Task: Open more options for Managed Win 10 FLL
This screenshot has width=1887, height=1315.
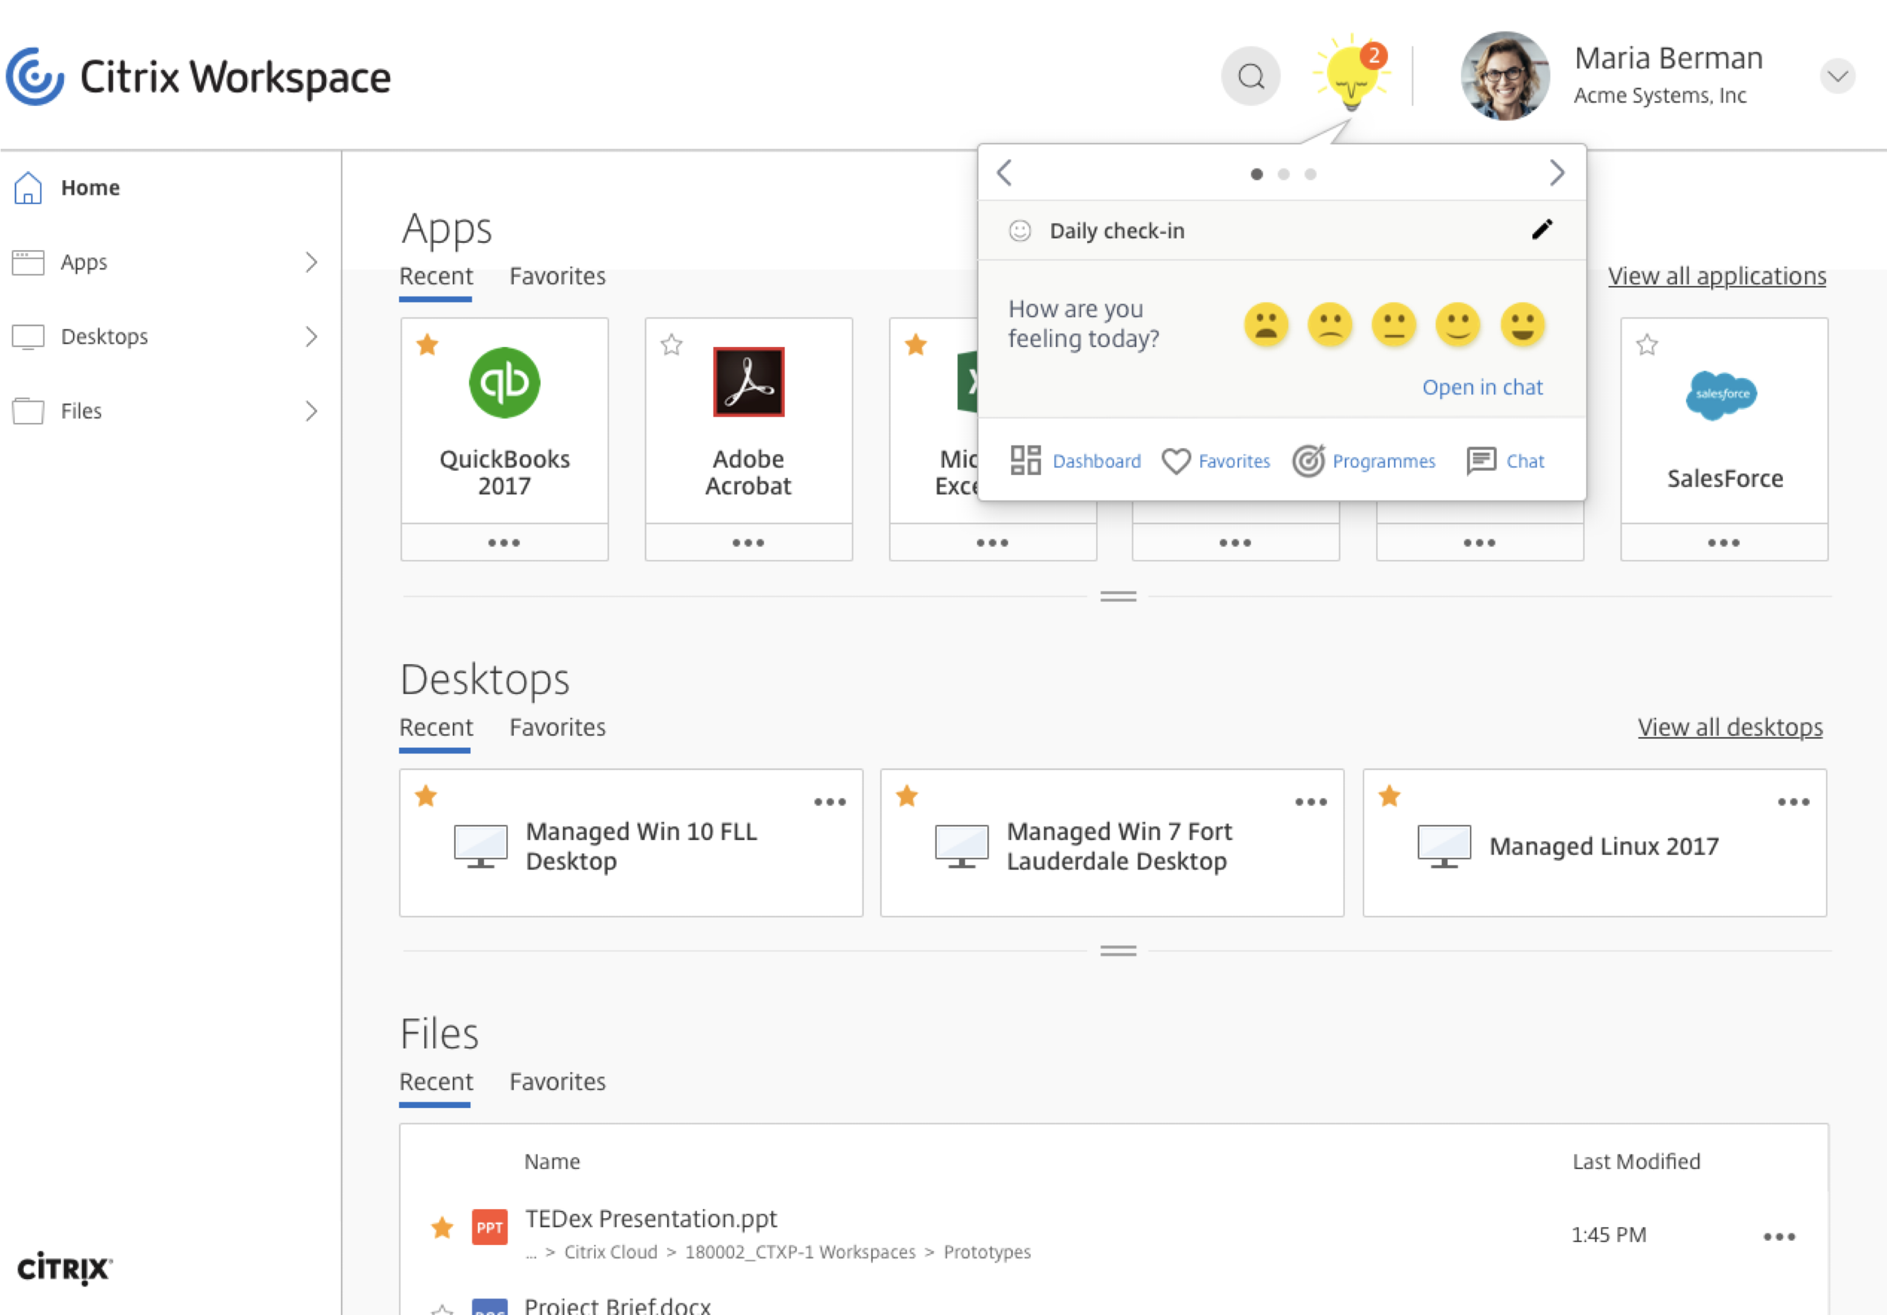Action: click(x=829, y=802)
